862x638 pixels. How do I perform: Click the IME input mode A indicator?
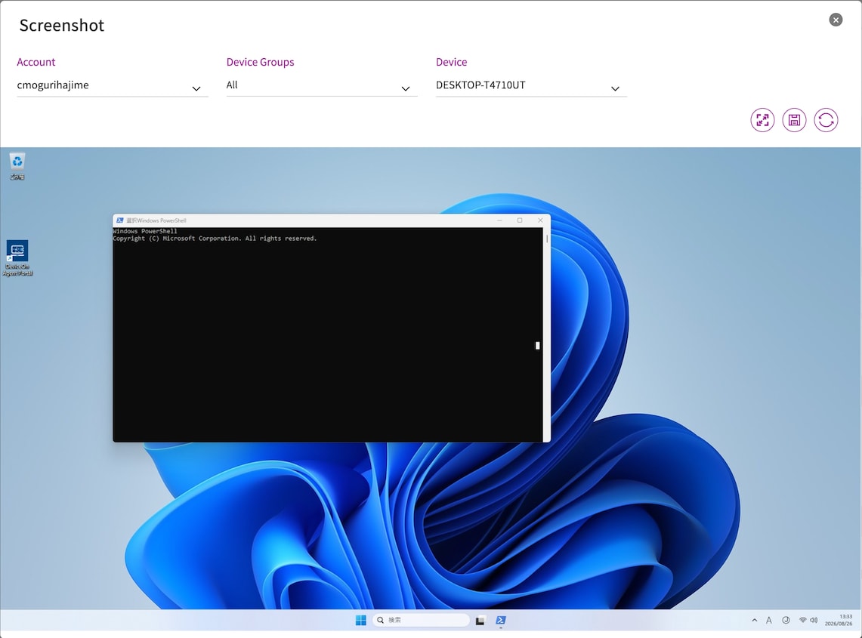769,621
